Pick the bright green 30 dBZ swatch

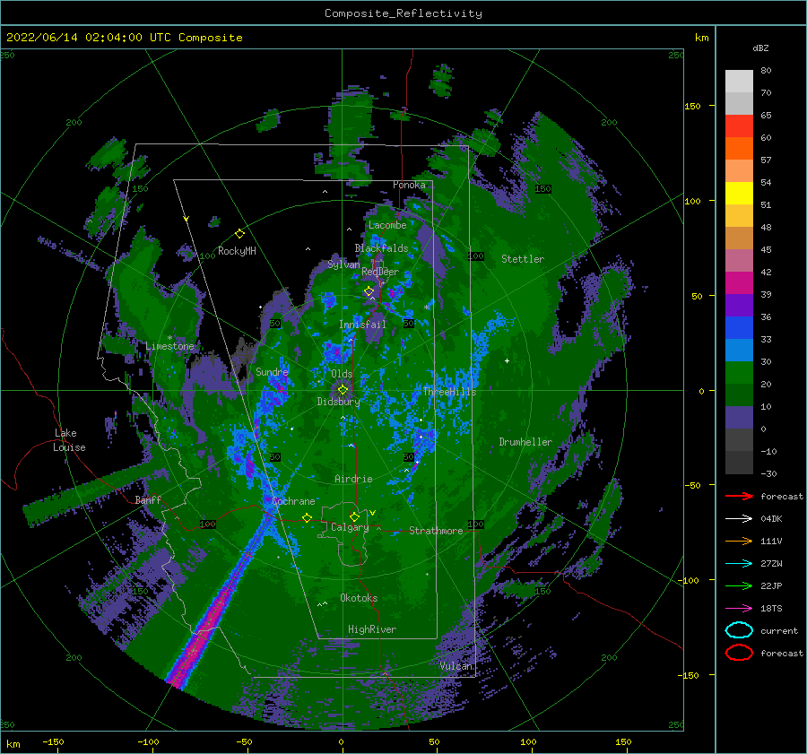(x=739, y=373)
